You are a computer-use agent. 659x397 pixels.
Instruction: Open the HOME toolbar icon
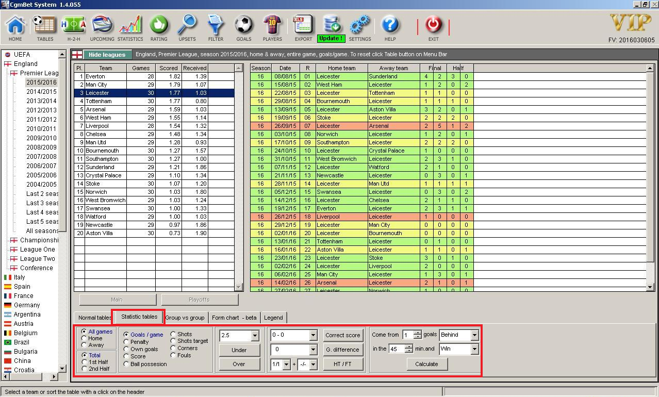[15, 24]
